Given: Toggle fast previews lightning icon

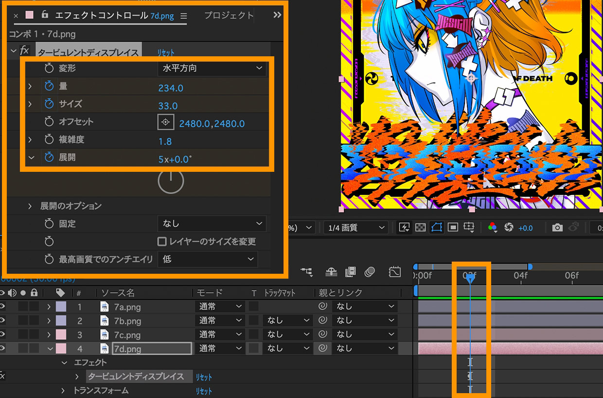Looking at the screenshot, I should (404, 227).
